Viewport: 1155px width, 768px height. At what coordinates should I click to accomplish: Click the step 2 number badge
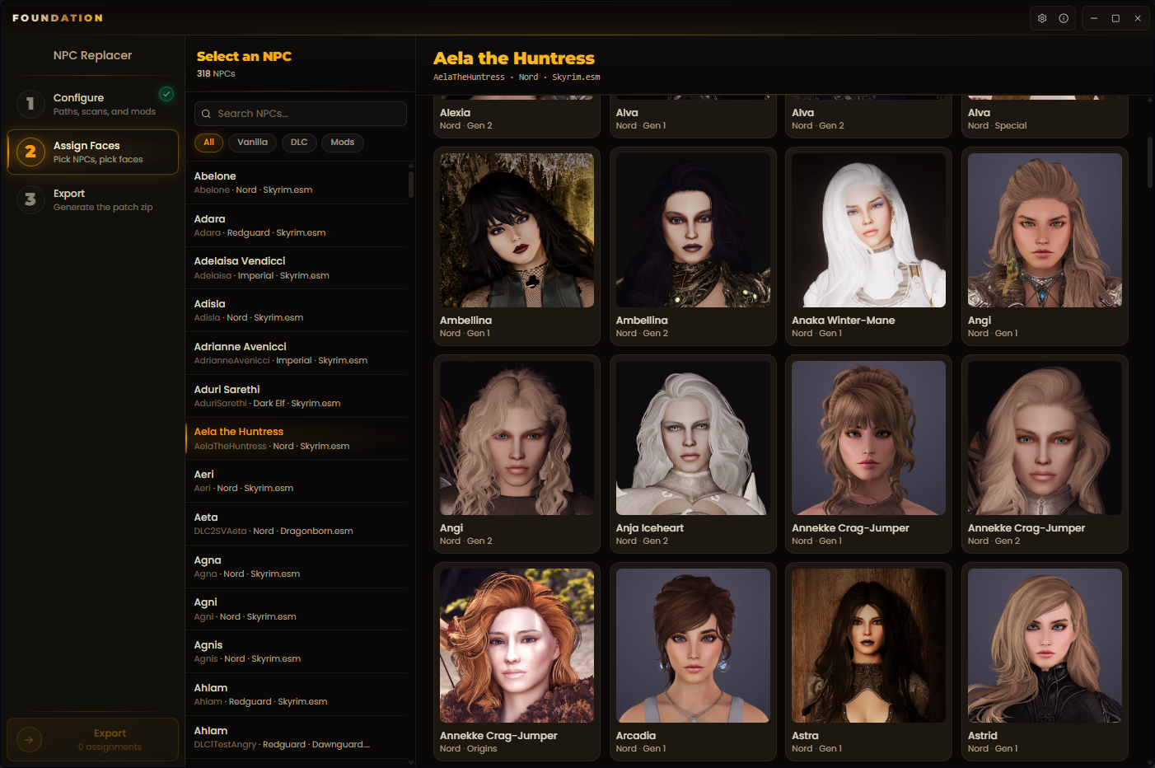[x=30, y=152]
